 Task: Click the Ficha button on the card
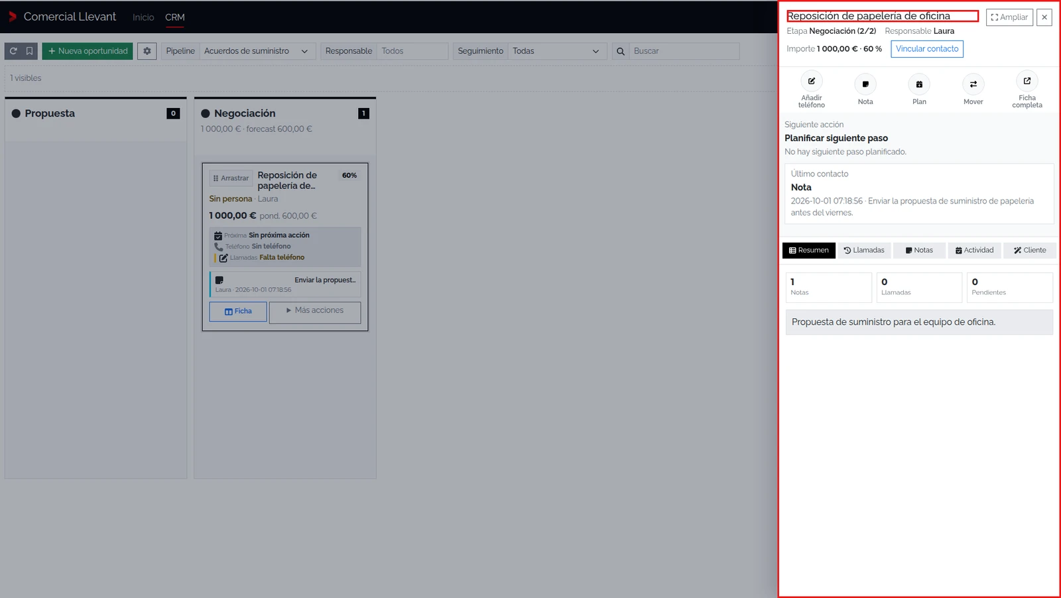pos(238,312)
